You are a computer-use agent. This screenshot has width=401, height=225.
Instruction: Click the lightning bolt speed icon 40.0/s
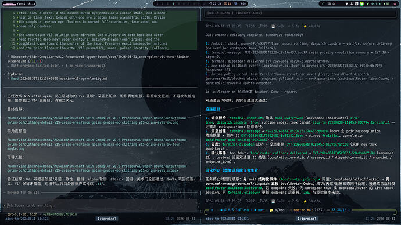click(305, 26)
